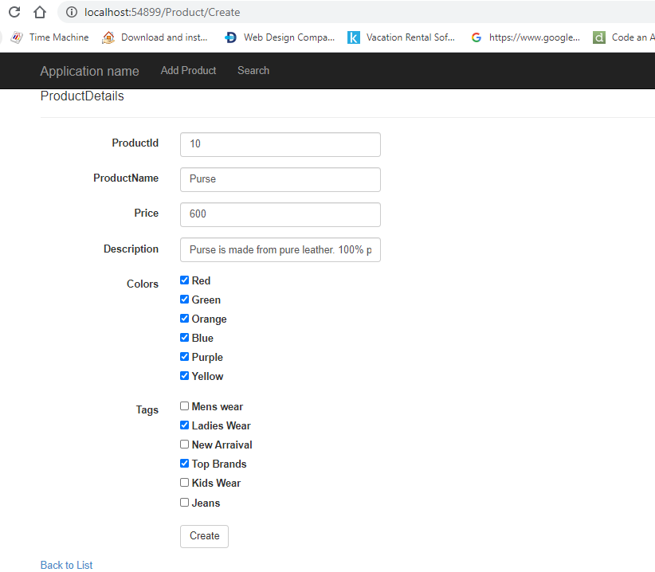Screen dimensions: 655x572
Task: Open the Google bookmark with G icon
Action: click(525, 37)
